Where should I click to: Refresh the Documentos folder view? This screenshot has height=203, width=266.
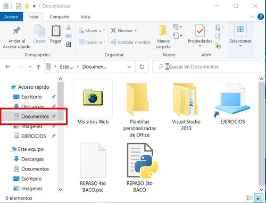(142, 67)
